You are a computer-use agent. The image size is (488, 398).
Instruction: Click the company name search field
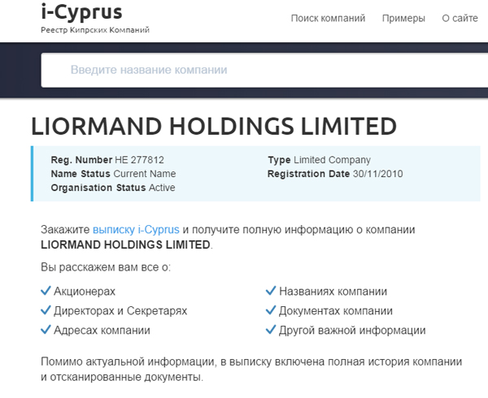pyautogui.click(x=264, y=70)
